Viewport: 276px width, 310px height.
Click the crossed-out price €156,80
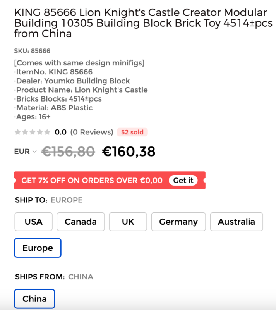(x=68, y=152)
